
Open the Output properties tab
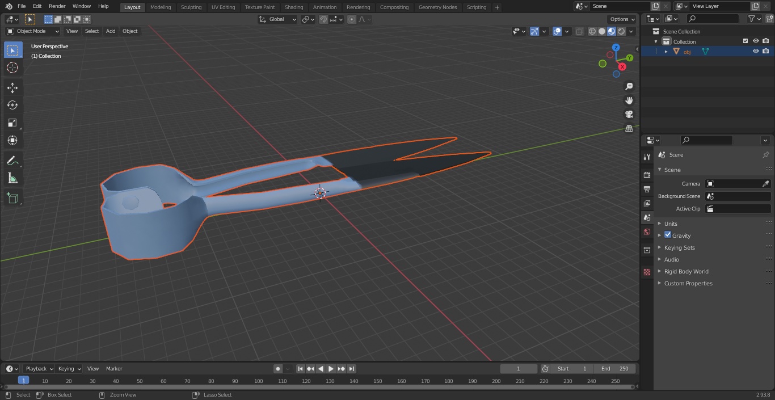pyautogui.click(x=647, y=189)
